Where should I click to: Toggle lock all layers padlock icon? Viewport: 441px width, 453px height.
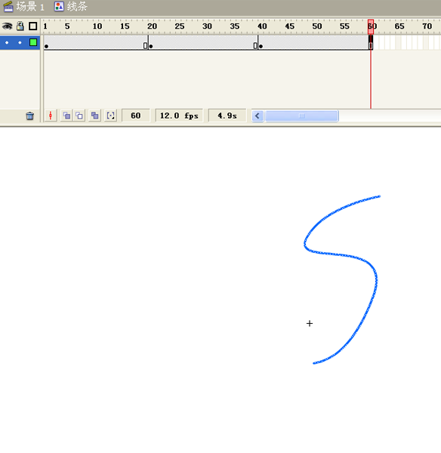20,26
